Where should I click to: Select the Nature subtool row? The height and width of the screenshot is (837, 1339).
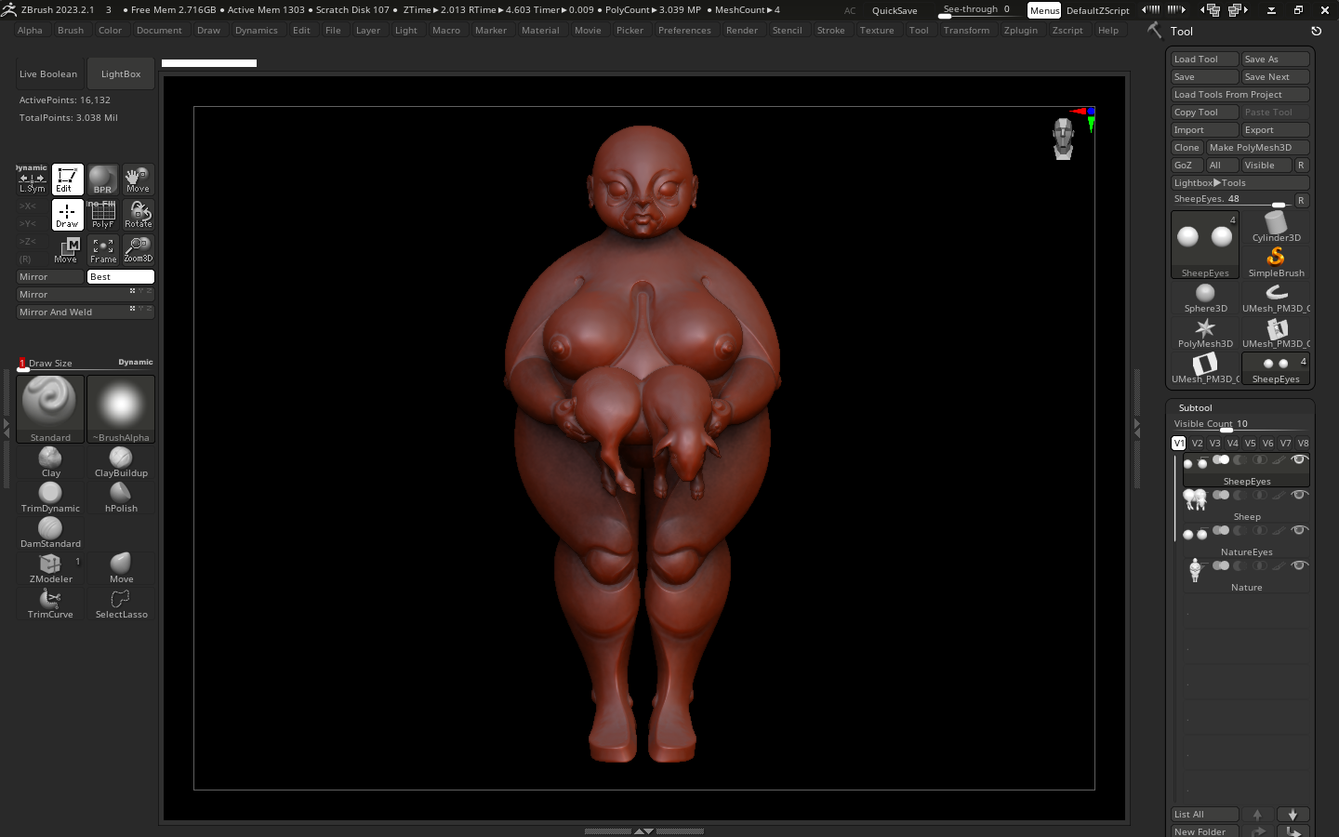coord(1247,577)
